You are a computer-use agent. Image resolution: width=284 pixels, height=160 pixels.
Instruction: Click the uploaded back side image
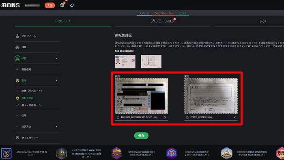211,96
